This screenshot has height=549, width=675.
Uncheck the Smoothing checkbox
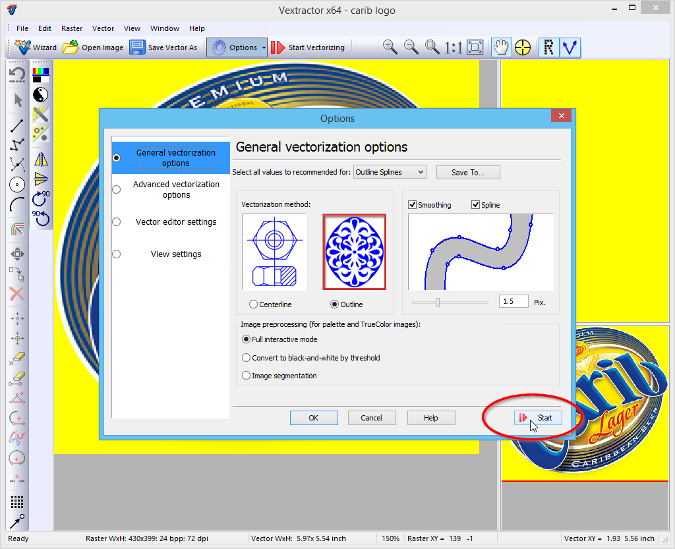413,205
